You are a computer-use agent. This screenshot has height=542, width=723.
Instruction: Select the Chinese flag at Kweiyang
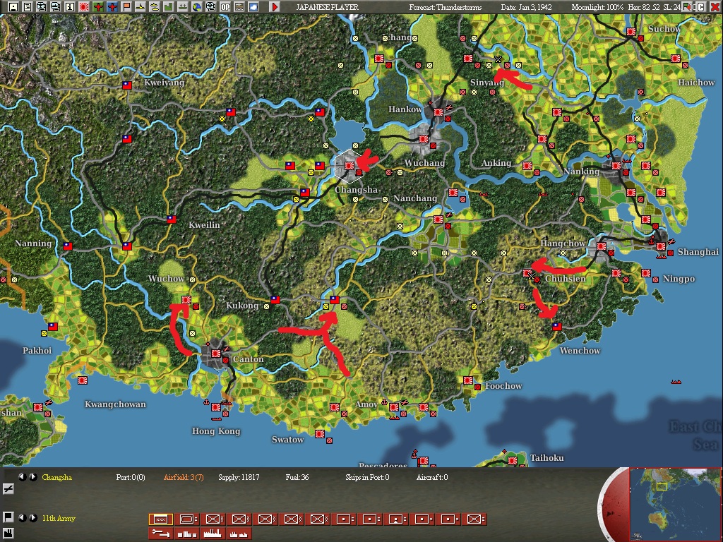pyautogui.click(x=127, y=85)
